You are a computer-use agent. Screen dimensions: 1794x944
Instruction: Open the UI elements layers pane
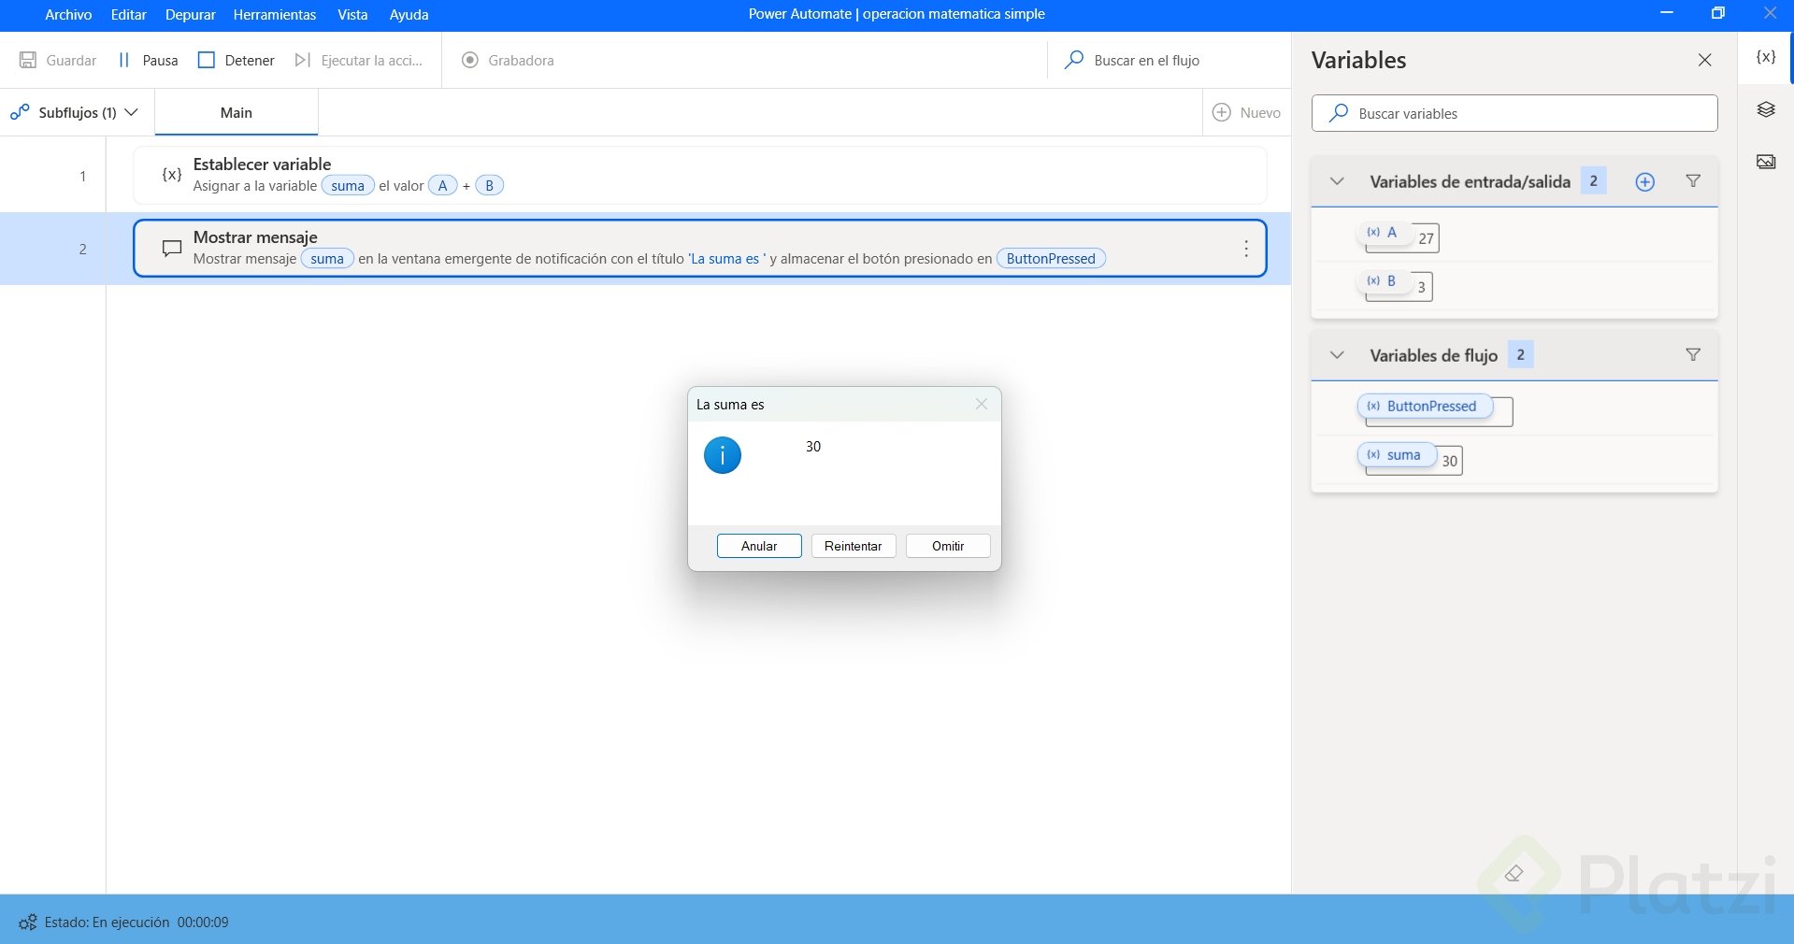[1766, 109]
